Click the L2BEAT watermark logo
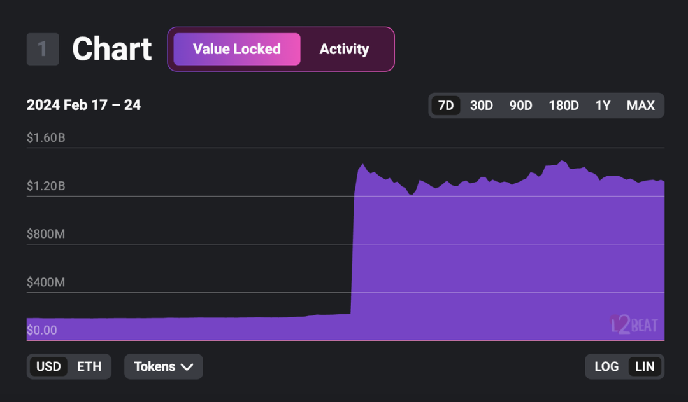The image size is (688, 402). (x=634, y=324)
